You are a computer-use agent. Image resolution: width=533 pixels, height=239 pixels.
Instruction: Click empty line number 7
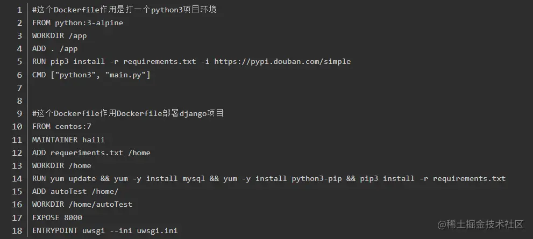click(x=19, y=88)
